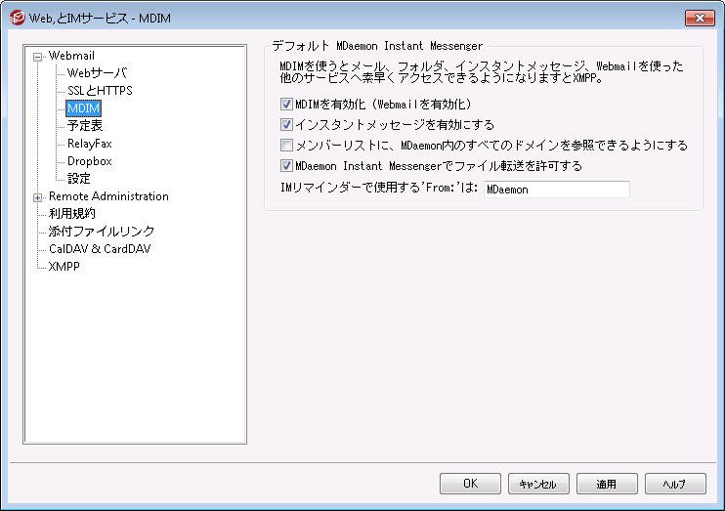The image size is (725, 511).
Task: Enable the all-domains member list checkbox
Action: tap(286, 146)
